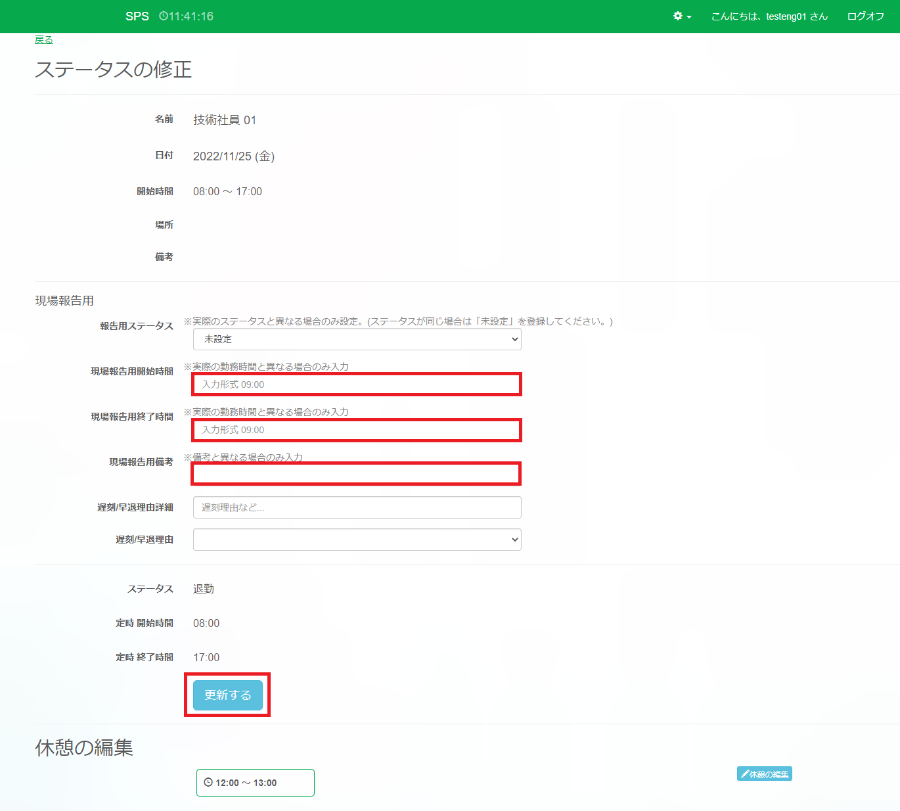Focus the 現場報告用終了時間 input field
The height and width of the screenshot is (811, 900).
click(x=357, y=430)
